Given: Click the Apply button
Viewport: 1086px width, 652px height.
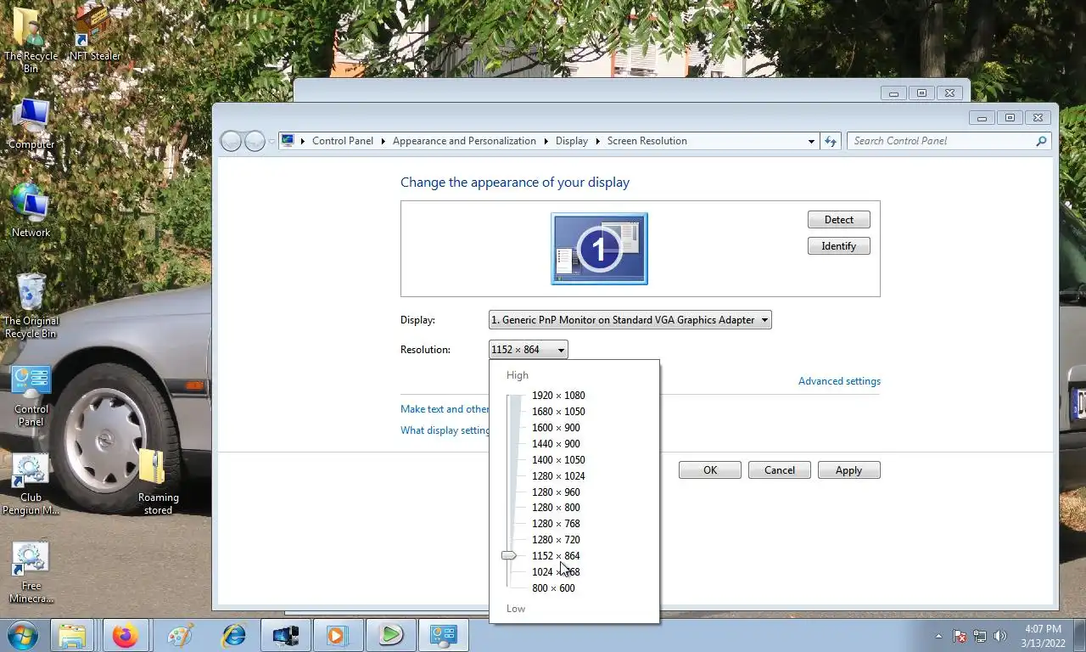Looking at the screenshot, I should coord(849,470).
